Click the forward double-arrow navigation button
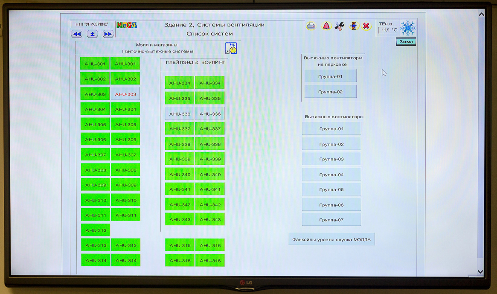 108,34
